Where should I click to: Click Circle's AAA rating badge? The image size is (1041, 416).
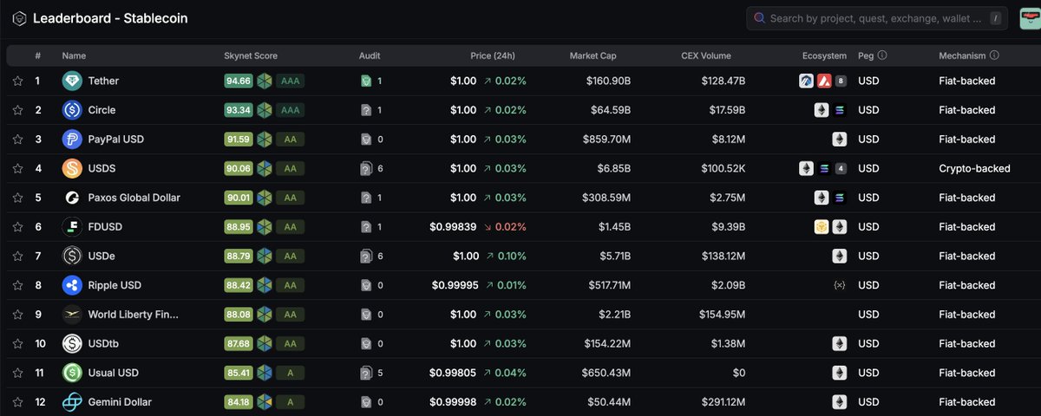(x=291, y=110)
